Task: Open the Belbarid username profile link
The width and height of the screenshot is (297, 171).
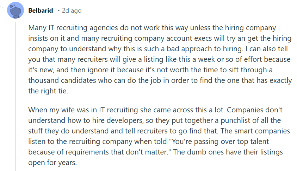Action: click(41, 11)
